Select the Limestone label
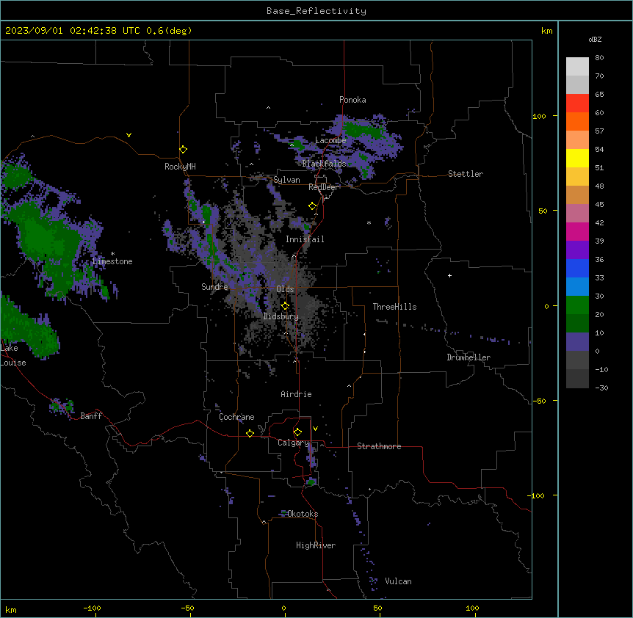Screen dimensions: 633x618 112,261
